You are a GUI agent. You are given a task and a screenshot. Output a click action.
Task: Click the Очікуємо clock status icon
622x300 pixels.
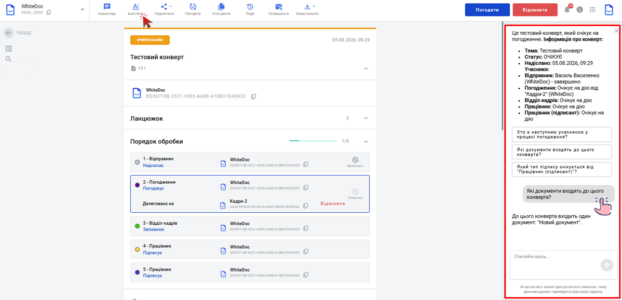(355, 191)
